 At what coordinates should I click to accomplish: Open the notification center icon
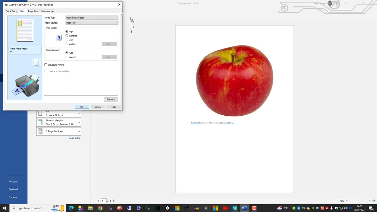click(x=371, y=208)
